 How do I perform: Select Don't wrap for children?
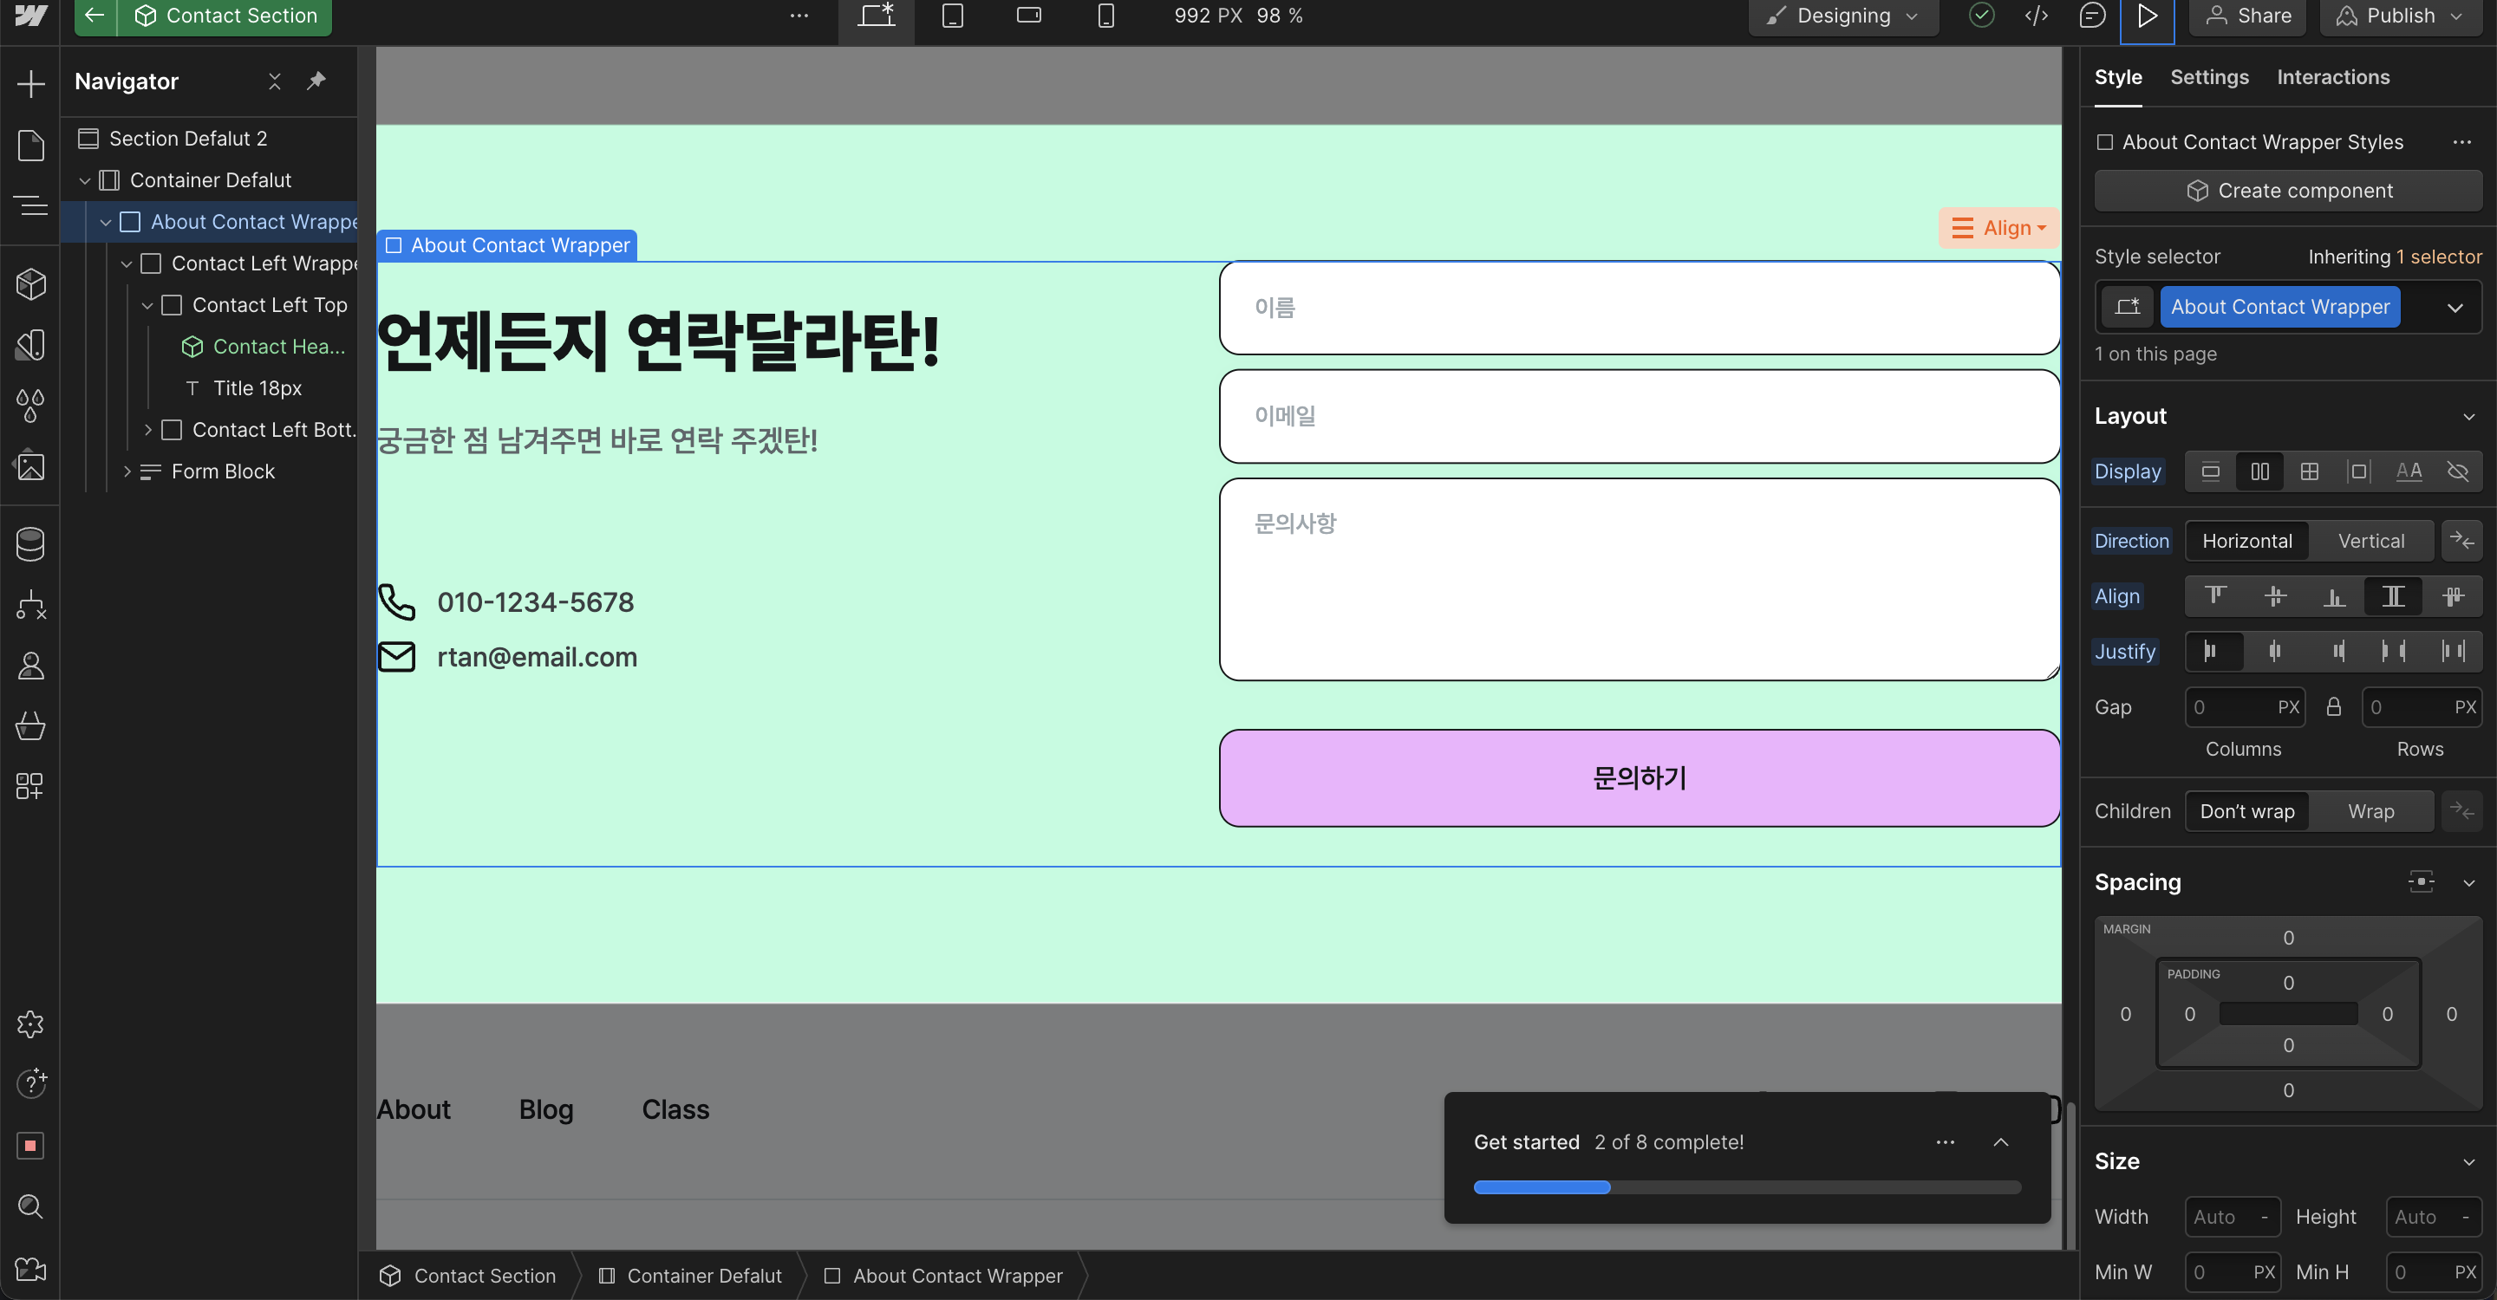[2247, 812]
